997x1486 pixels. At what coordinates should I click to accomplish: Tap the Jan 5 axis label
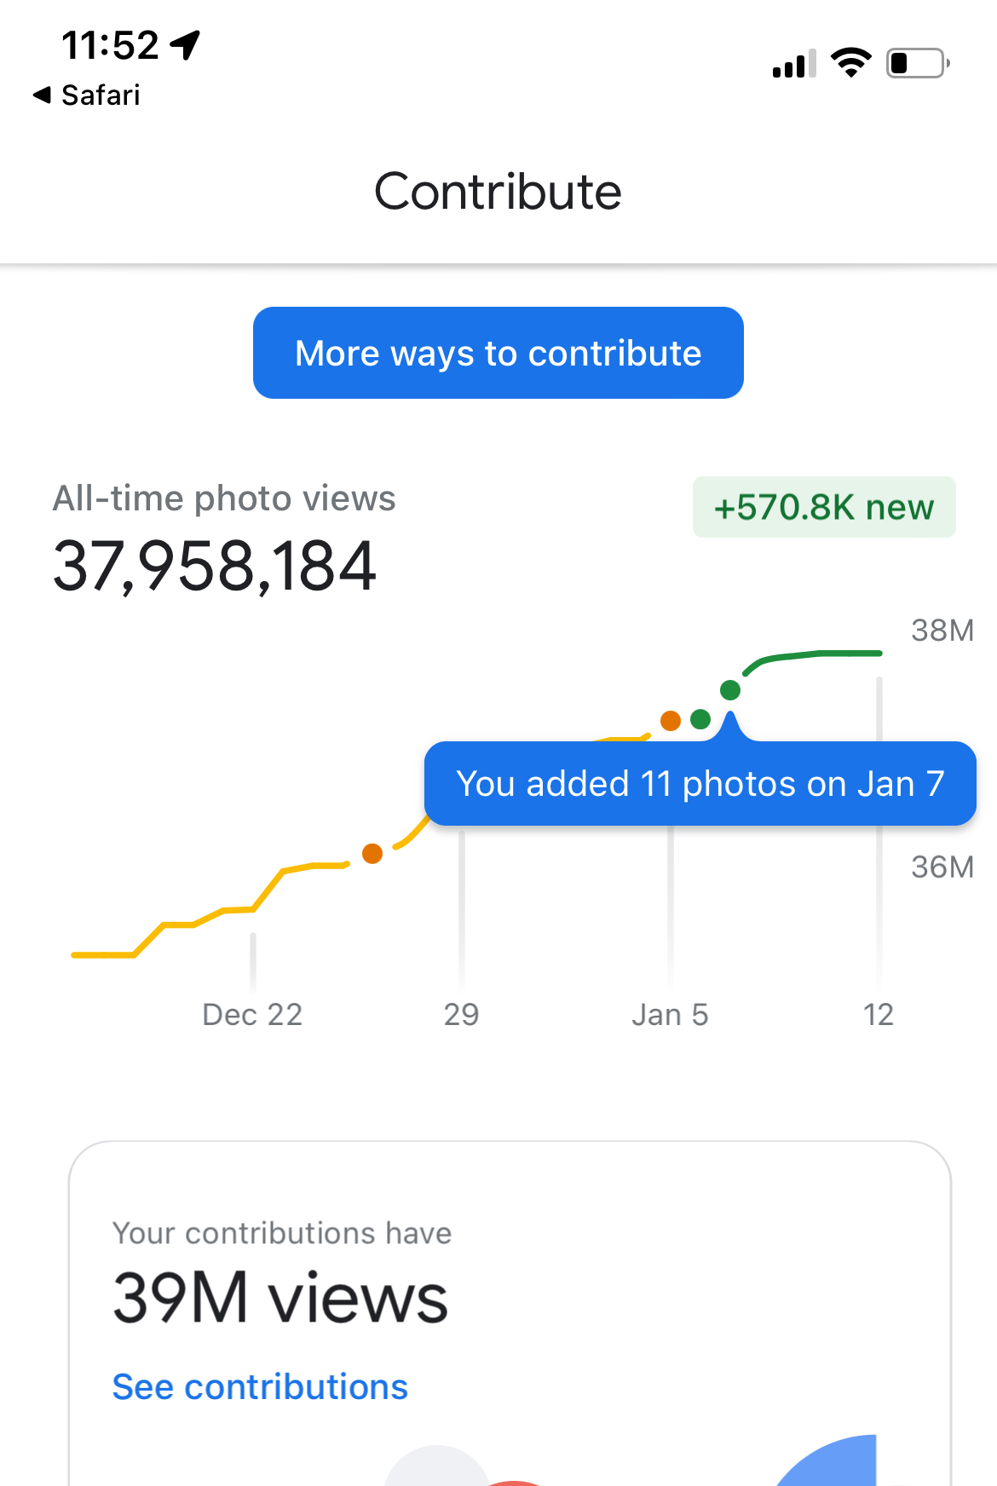click(670, 1015)
